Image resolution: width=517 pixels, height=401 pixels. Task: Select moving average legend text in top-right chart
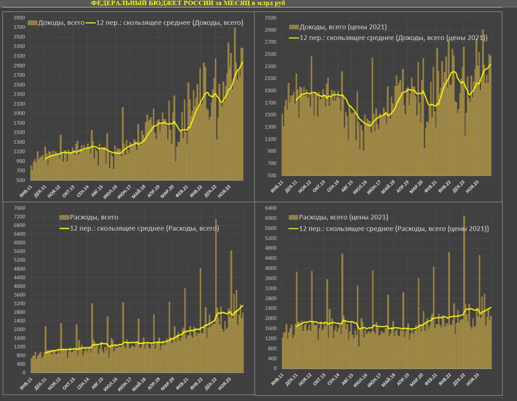[393, 38]
